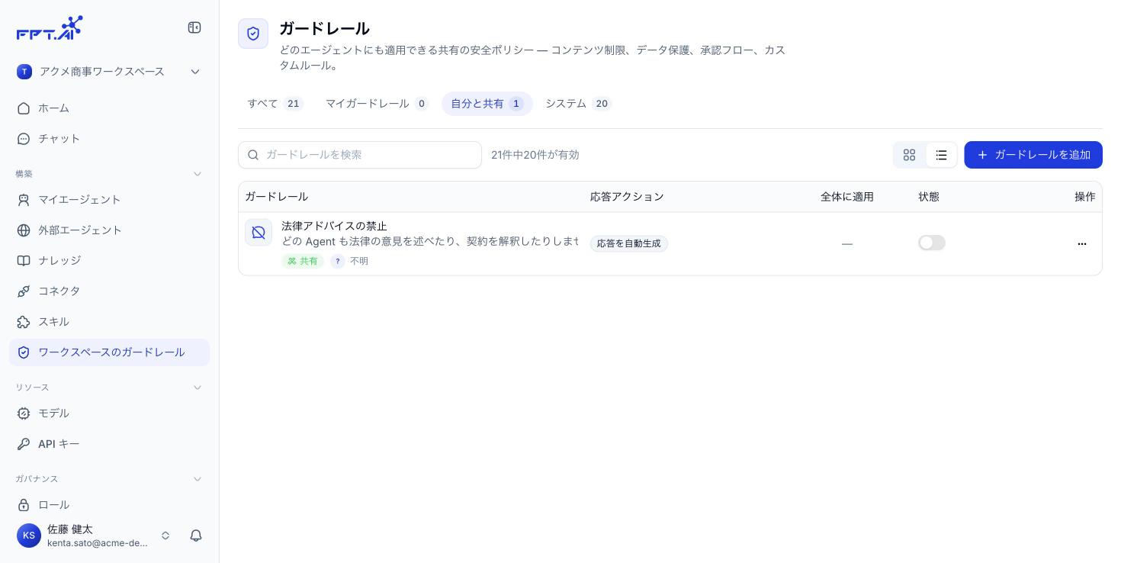Click the ガードレール column header
Screen dimensions: 1121x563
277,197
